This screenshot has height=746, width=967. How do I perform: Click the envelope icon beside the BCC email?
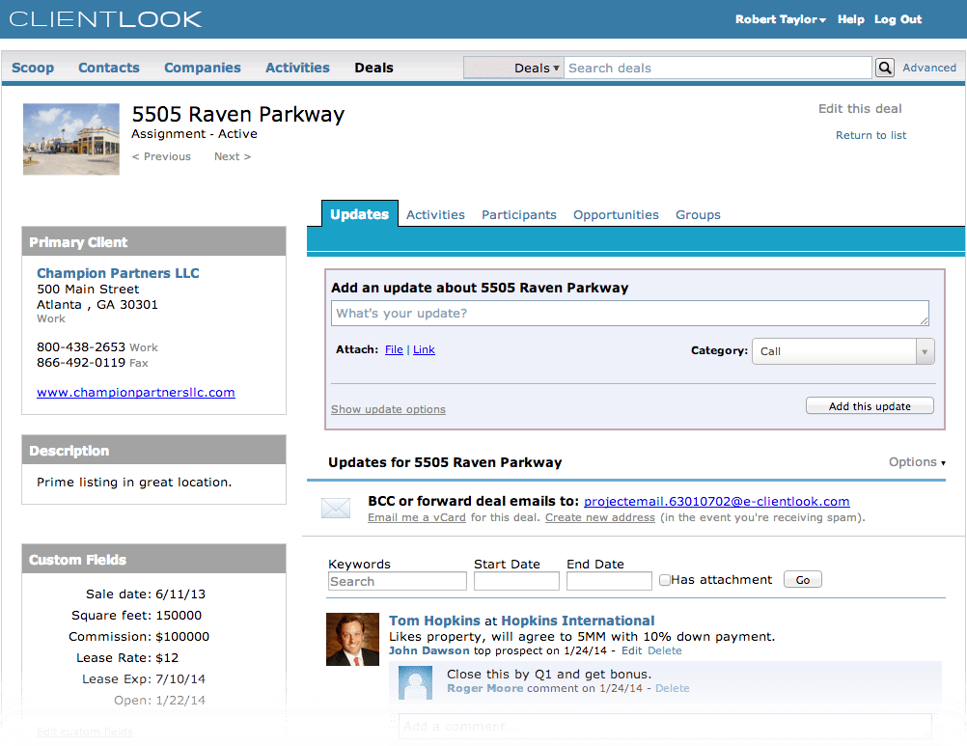(x=335, y=506)
